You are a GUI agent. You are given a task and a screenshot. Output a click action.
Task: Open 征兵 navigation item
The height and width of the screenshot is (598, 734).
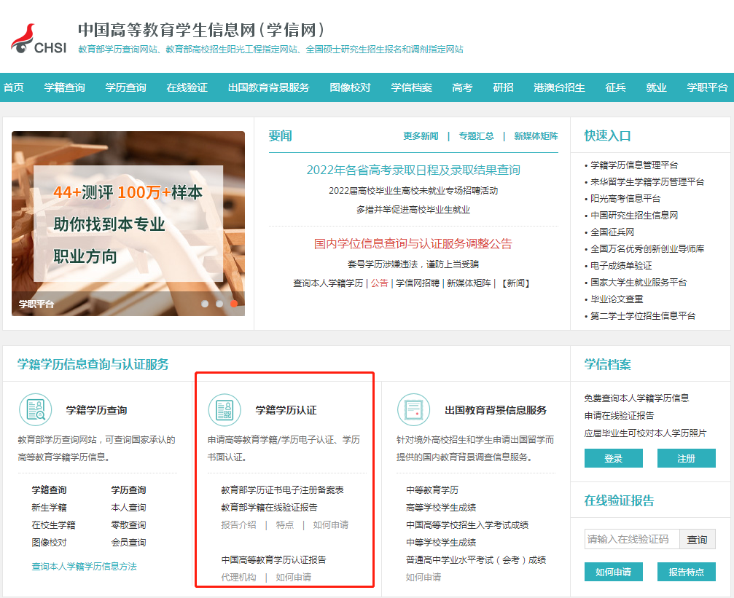615,87
